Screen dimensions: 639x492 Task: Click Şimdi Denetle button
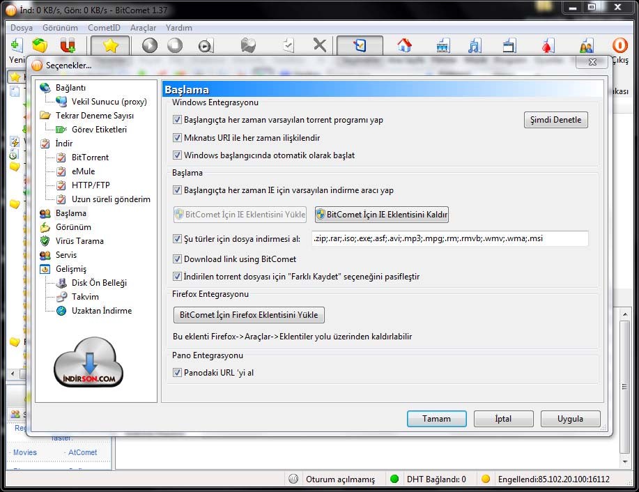pyautogui.click(x=555, y=120)
